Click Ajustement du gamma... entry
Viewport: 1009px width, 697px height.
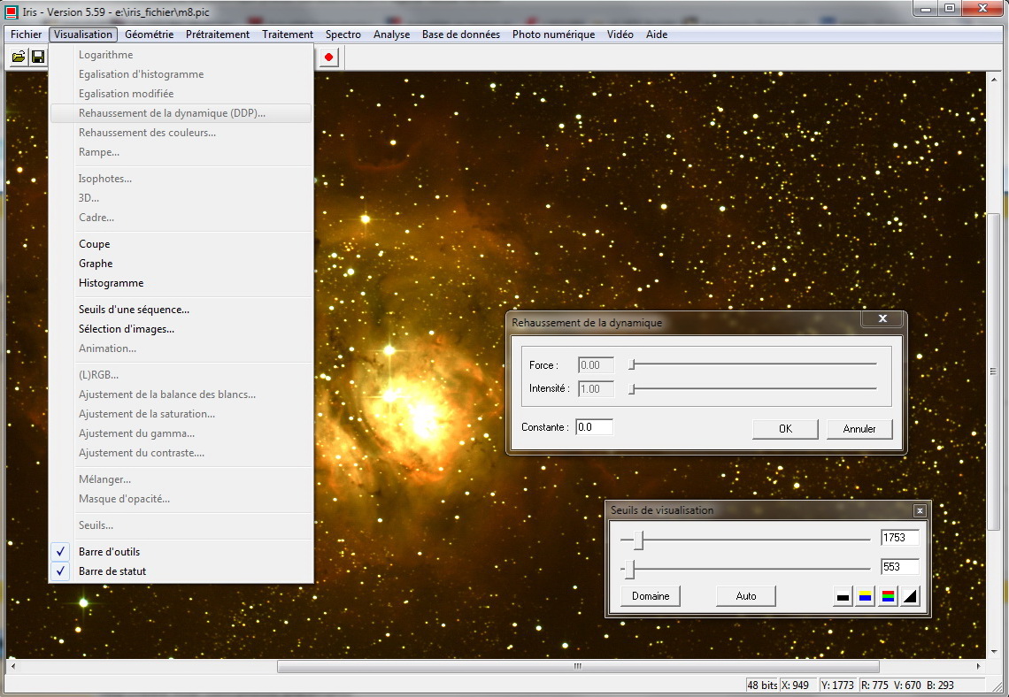click(x=181, y=433)
